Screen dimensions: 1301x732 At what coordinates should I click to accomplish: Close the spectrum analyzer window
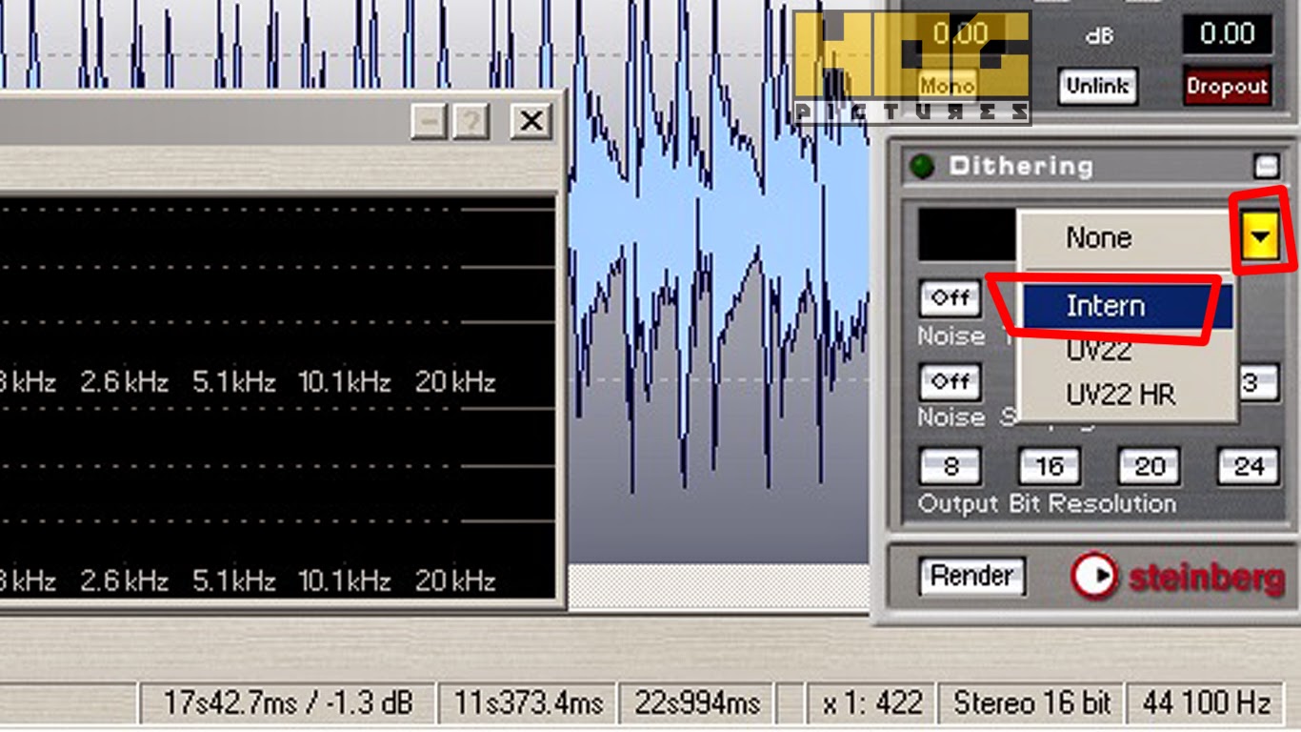click(531, 121)
